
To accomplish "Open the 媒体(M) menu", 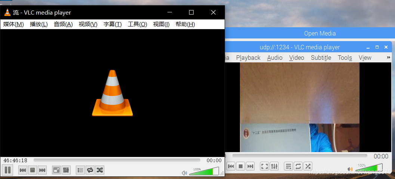I will (13, 24).
